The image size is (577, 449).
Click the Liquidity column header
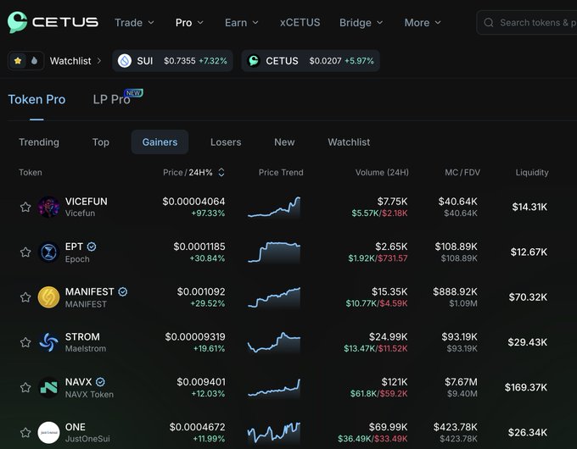[x=532, y=172]
